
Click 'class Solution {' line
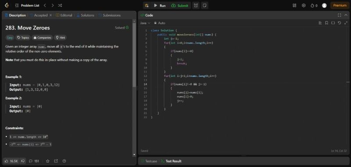coord(164,30)
